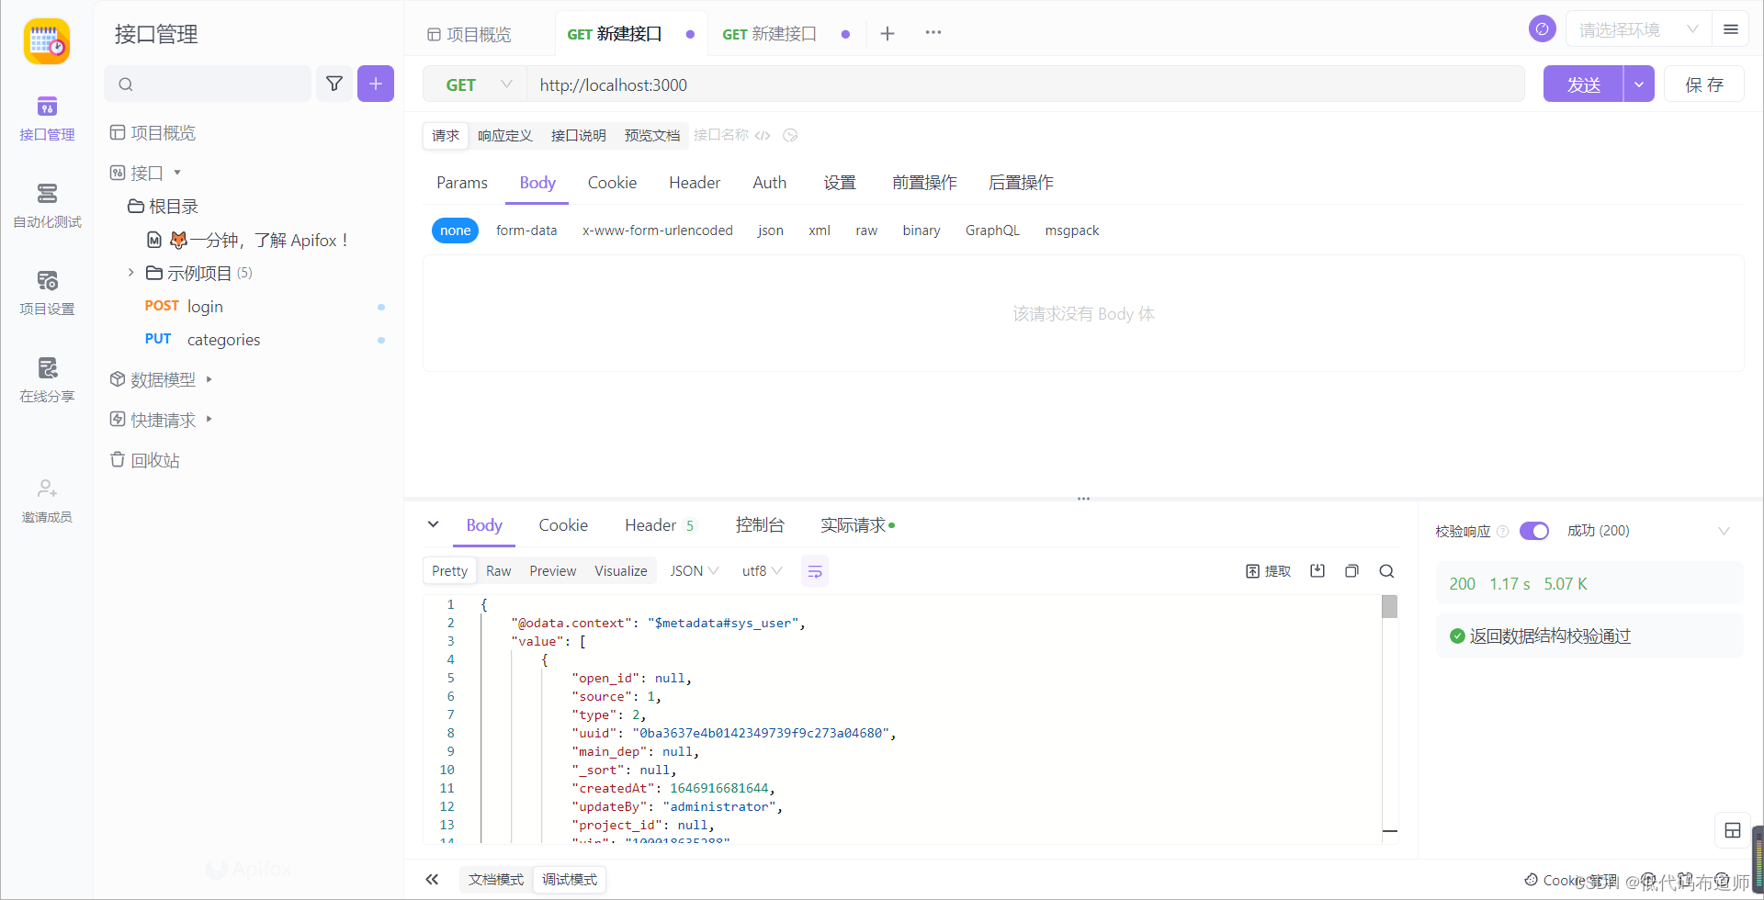
Task: Select the GraphQL body type
Action: pyautogui.click(x=992, y=231)
